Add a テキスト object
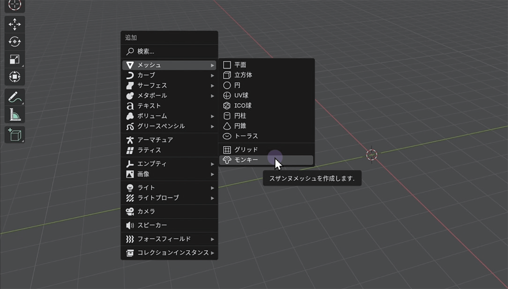This screenshot has width=508, height=289. (169, 106)
